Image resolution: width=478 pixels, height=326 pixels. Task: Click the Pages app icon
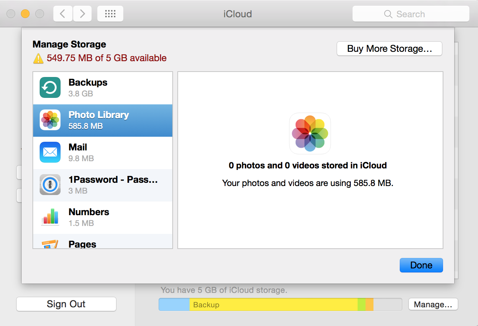tap(50, 244)
